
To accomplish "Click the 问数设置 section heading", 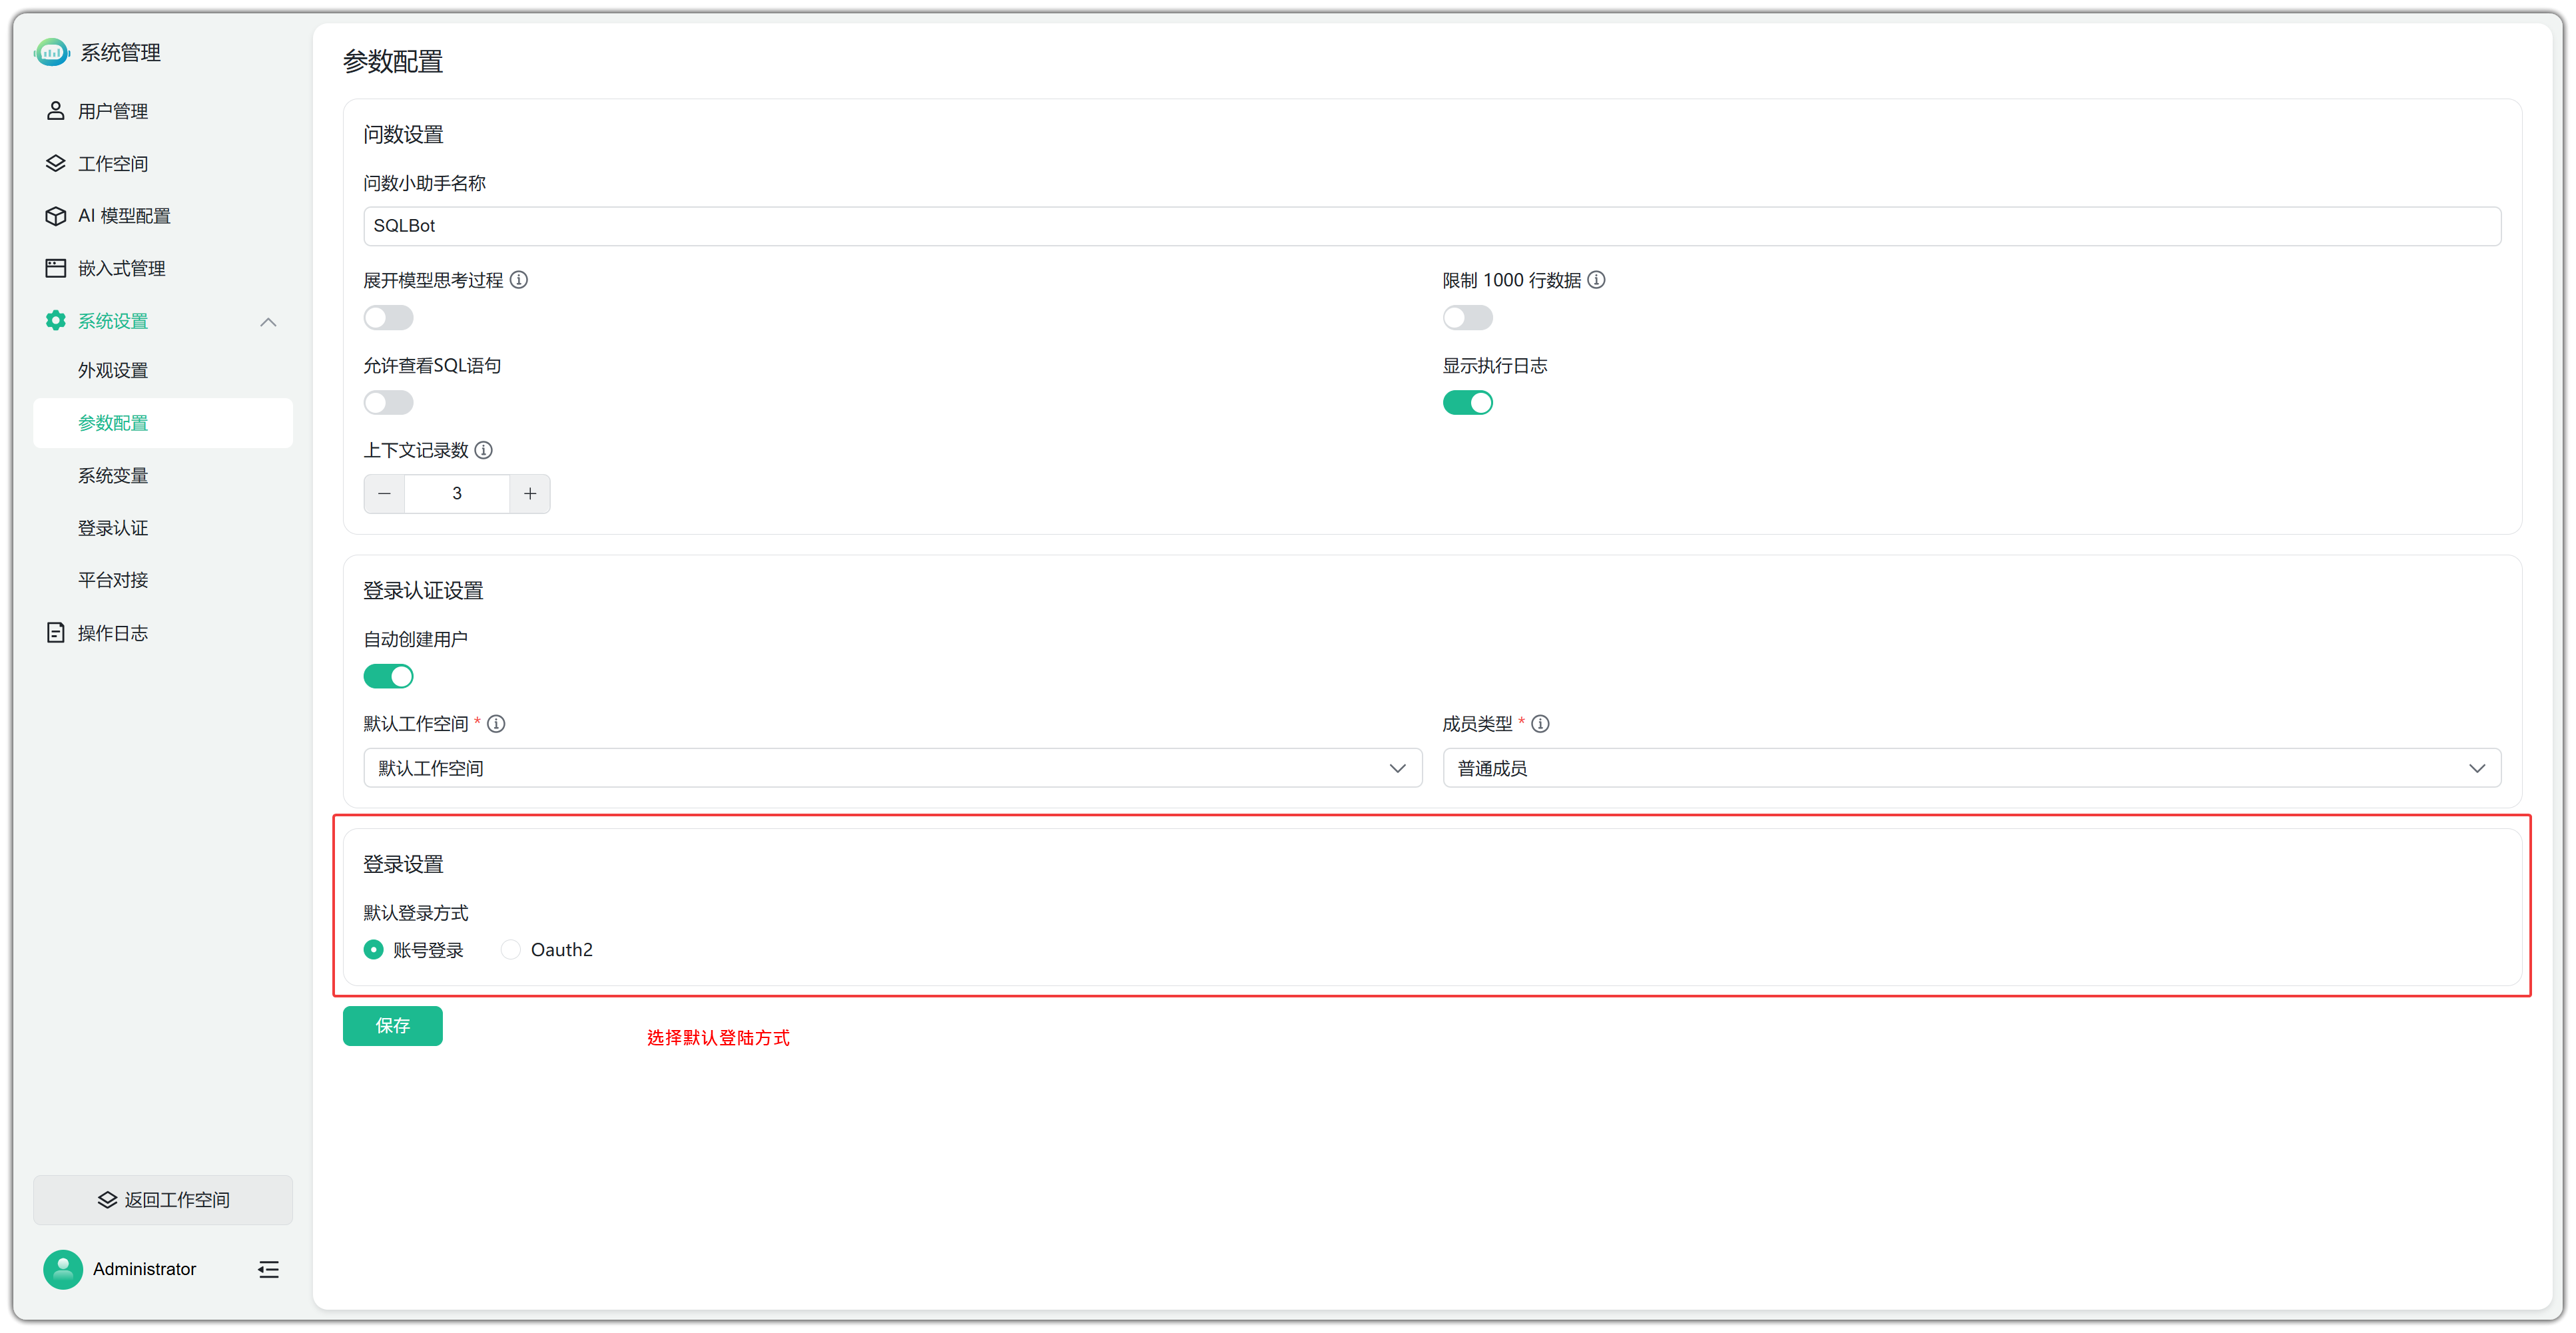I will 403,134.
